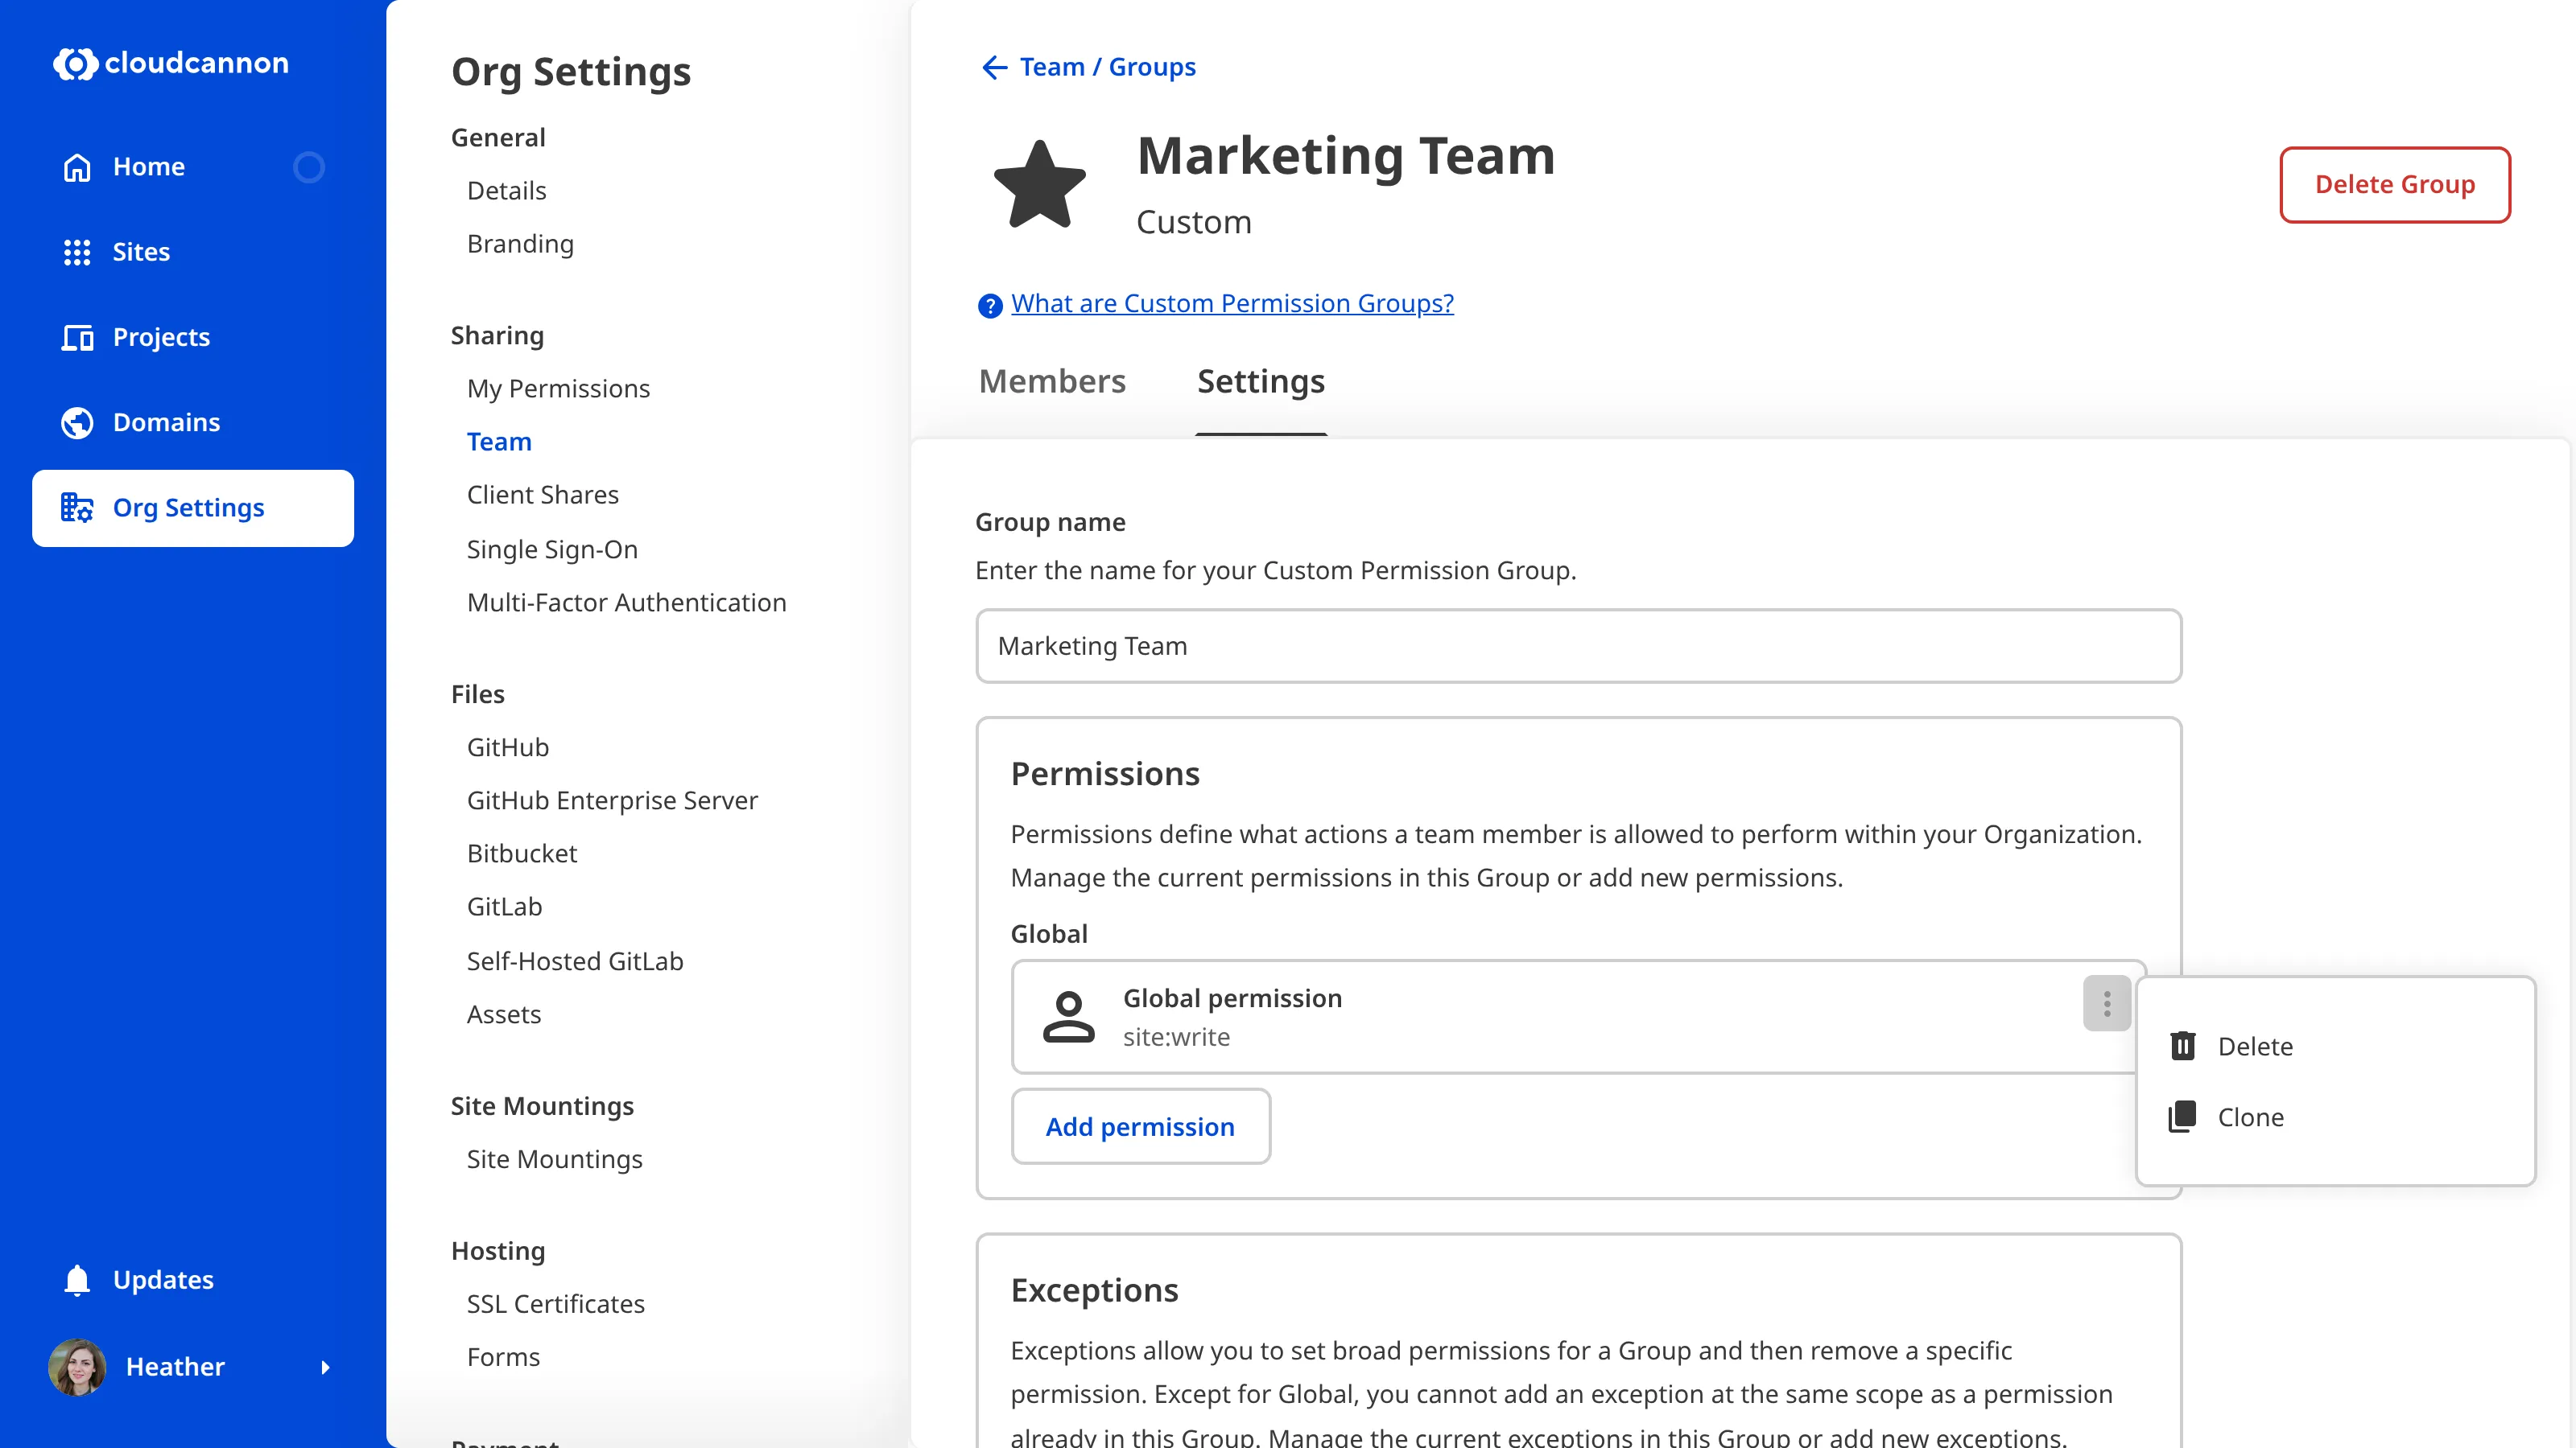Select the Sites grid icon
The height and width of the screenshot is (1448, 2576).
click(x=77, y=252)
